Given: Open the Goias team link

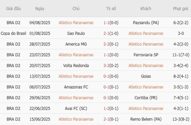Looking at the screenshot, I should pos(146,76).
